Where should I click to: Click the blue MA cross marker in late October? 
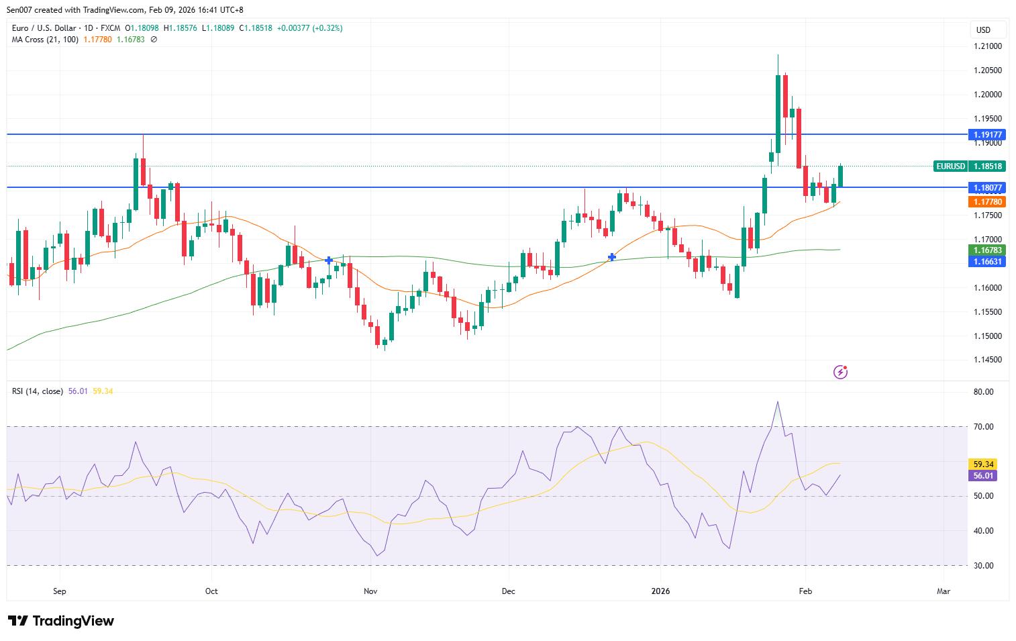[329, 260]
